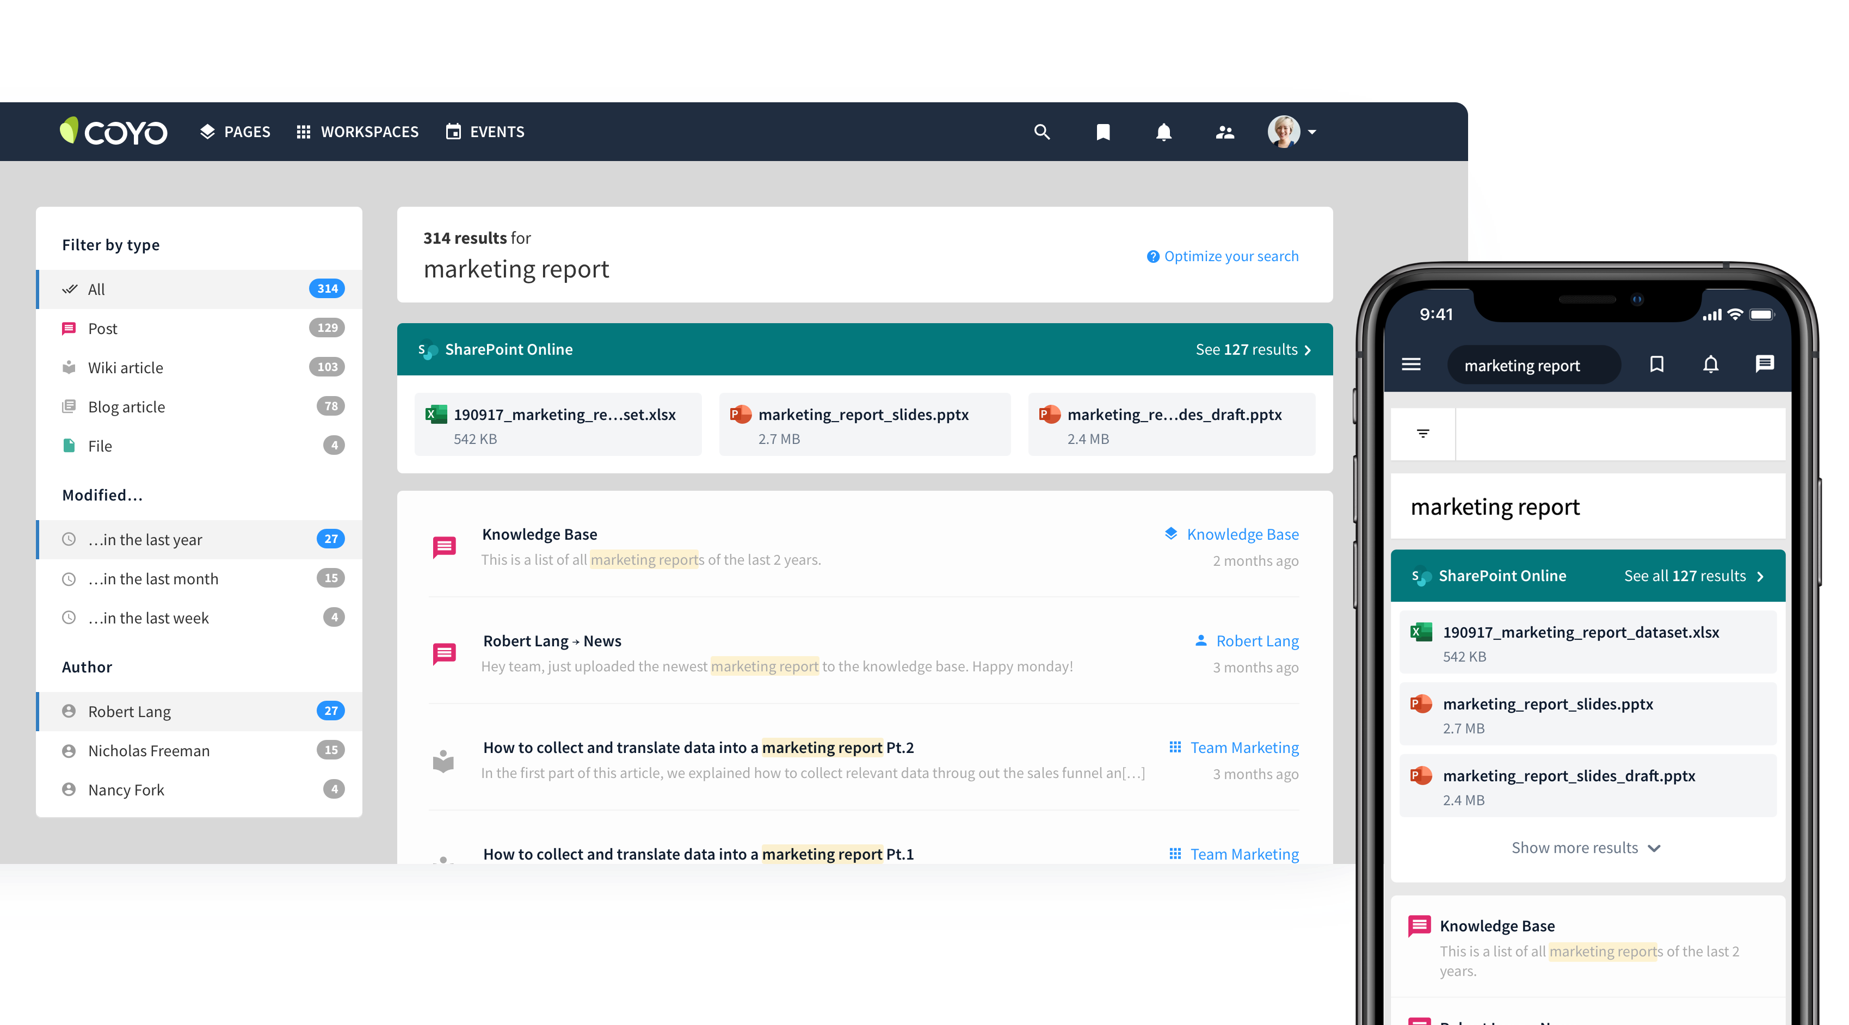This screenshot has height=1025, width=1849.
Task: Select modified in the last week
Action: (200, 618)
